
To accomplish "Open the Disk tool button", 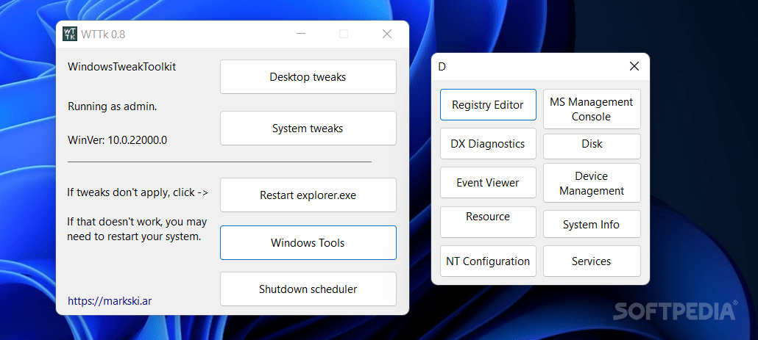I will coord(592,146).
